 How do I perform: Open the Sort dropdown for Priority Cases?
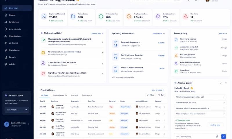161,95
